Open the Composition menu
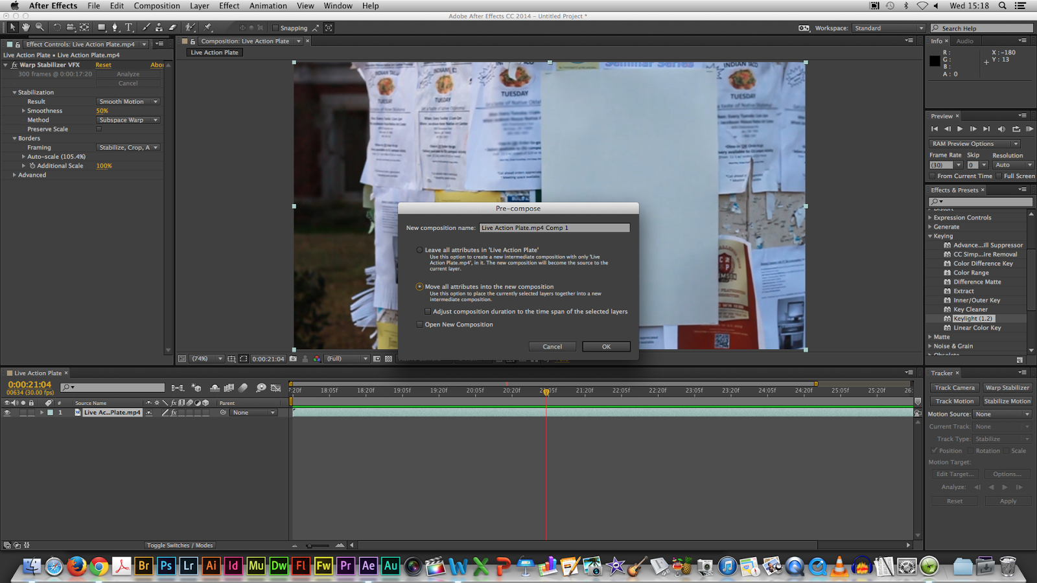This screenshot has width=1037, height=583. pos(157,6)
